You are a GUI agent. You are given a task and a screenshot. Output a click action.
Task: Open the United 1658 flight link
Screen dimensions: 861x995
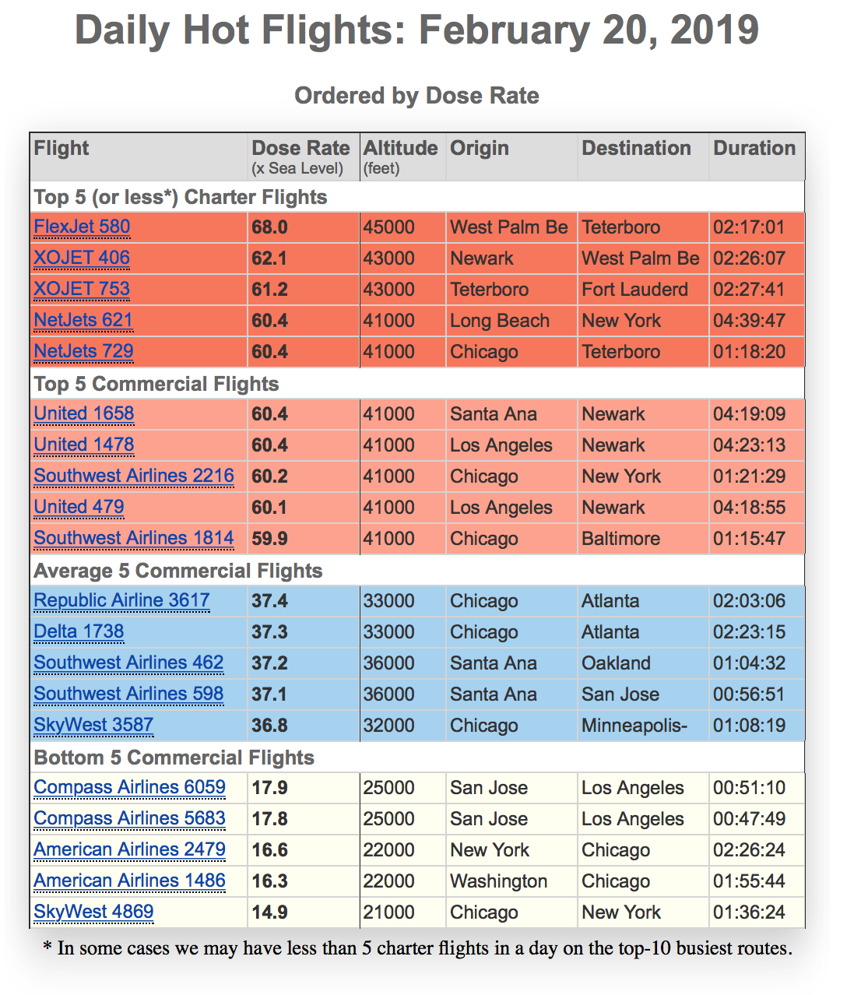point(84,414)
